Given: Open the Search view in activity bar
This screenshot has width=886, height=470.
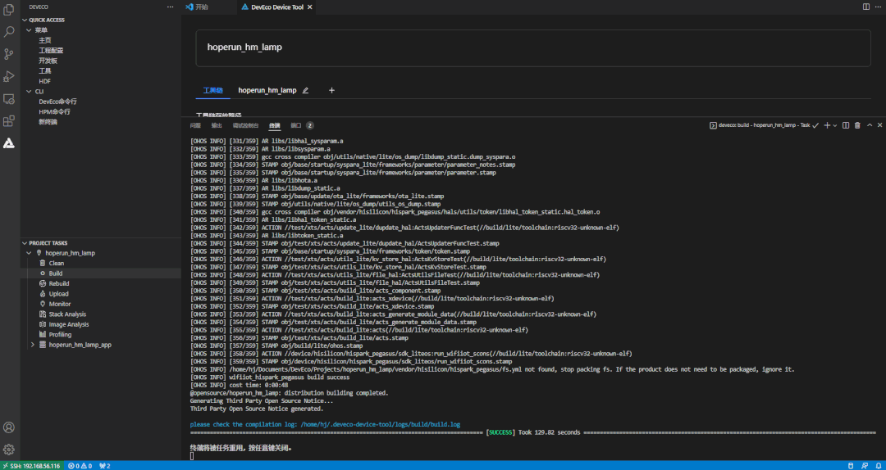Looking at the screenshot, I should (x=9, y=32).
